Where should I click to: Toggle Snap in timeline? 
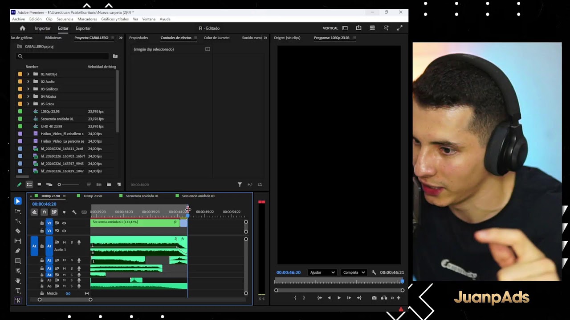pos(44,212)
